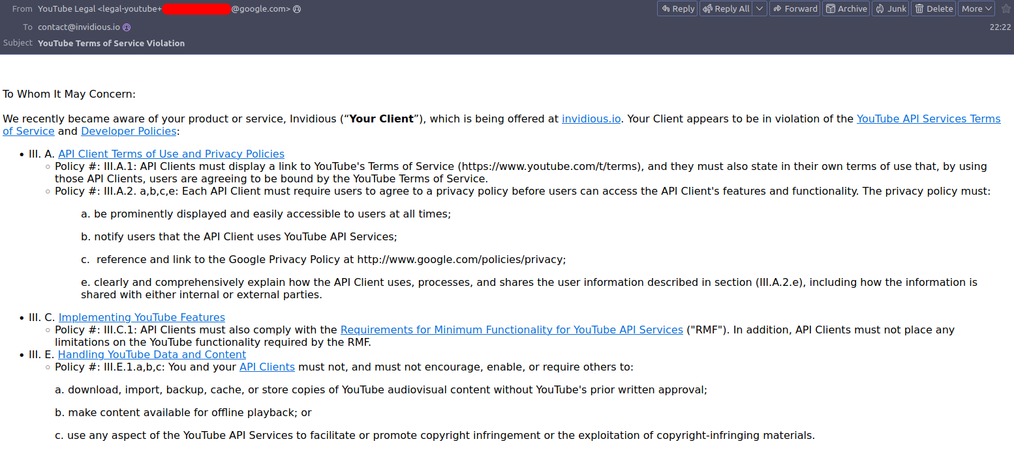Open the invidious.io link
Screen dimensions: 1014x450
(x=591, y=119)
